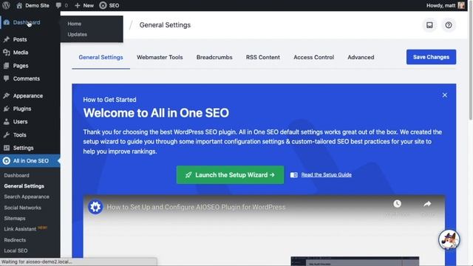The height and width of the screenshot is (266, 473).
Task: Click Share arrow icon on video
Action: (x=427, y=204)
